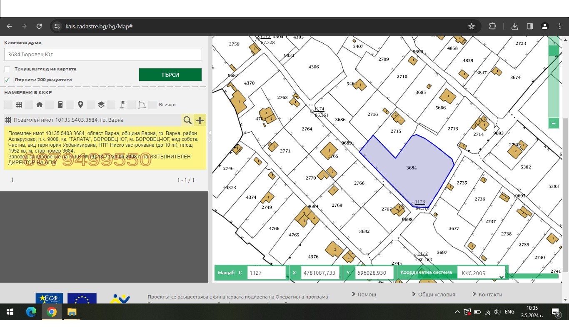Open Chrome profile avatar
Viewport: 569px width, 331px height.
[544, 26]
